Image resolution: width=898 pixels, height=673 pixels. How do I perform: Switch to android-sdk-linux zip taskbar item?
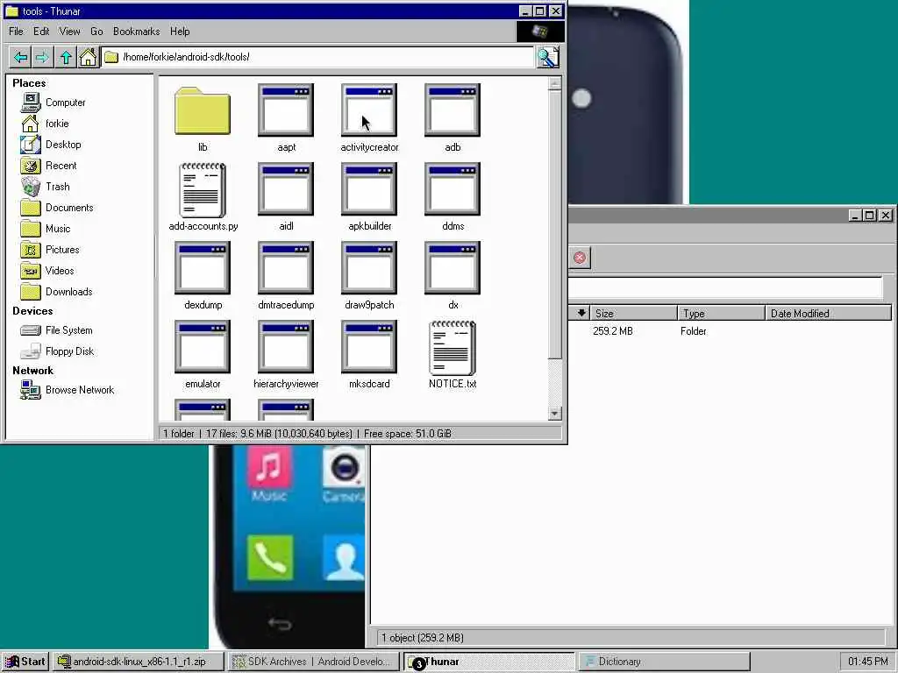139,662
